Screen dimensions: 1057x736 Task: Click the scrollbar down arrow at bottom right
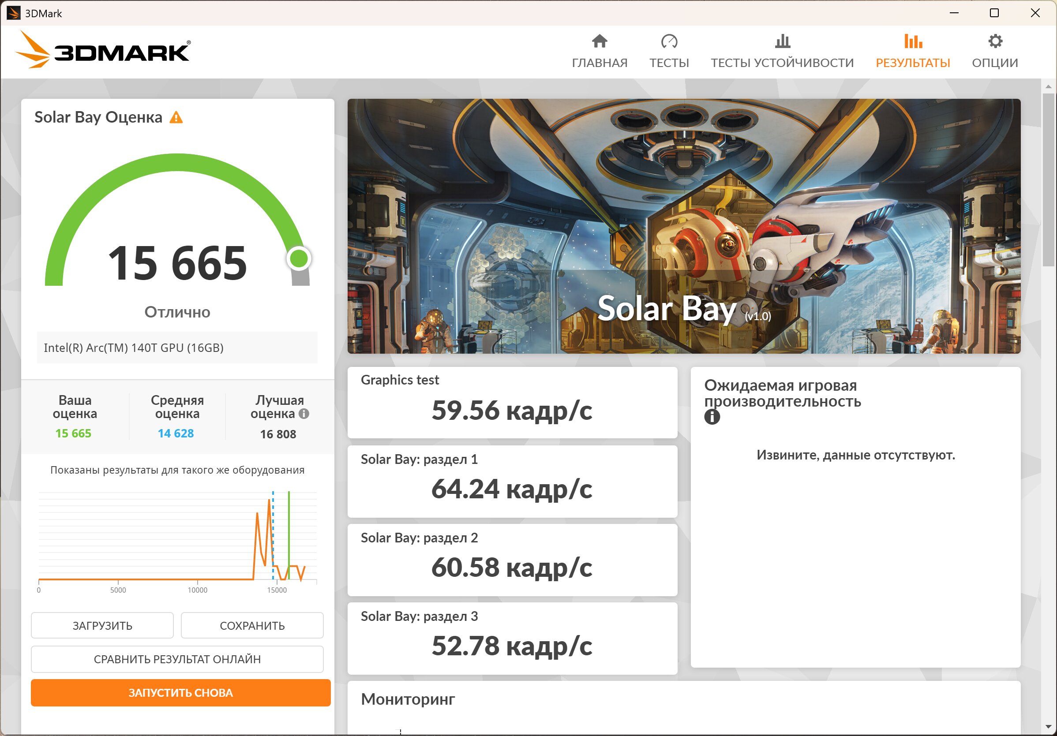(1048, 727)
